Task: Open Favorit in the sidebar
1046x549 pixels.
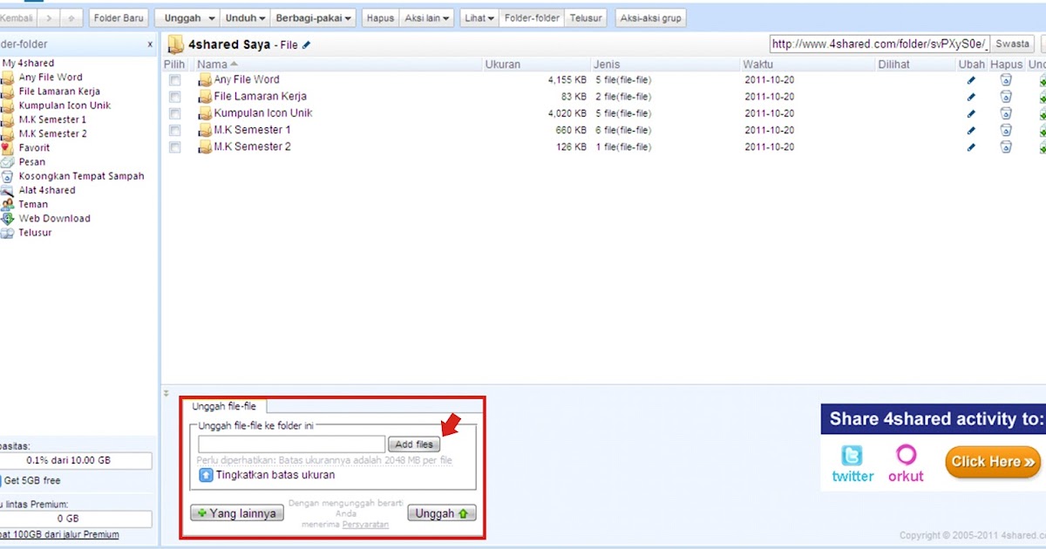Action: click(34, 147)
